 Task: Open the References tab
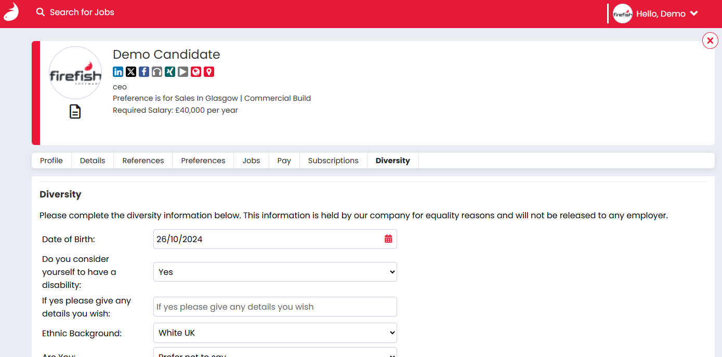(143, 161)
